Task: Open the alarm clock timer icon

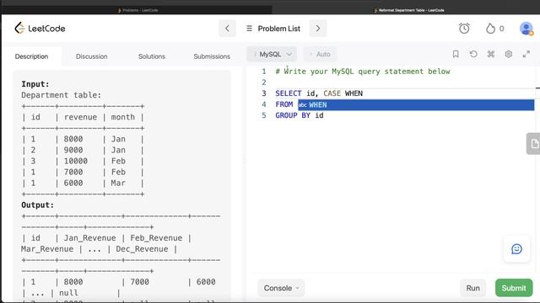Action: click(464, 28)
